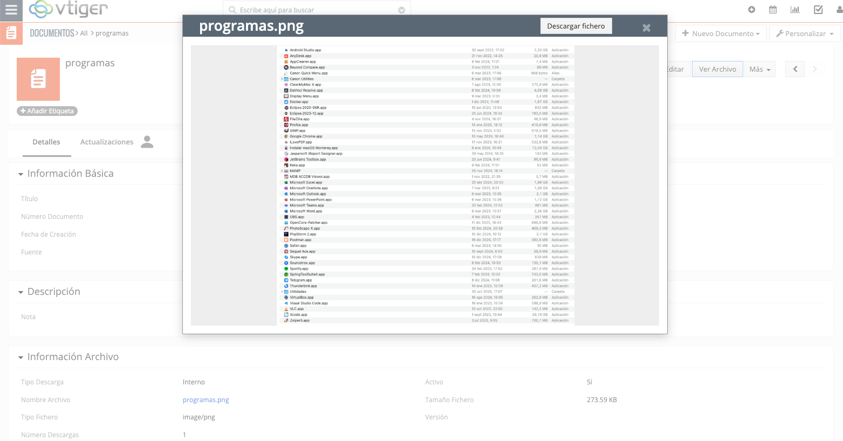Open the tasks checkmark icon
This screenshot has width=843, height=441.
pos(818,10)
